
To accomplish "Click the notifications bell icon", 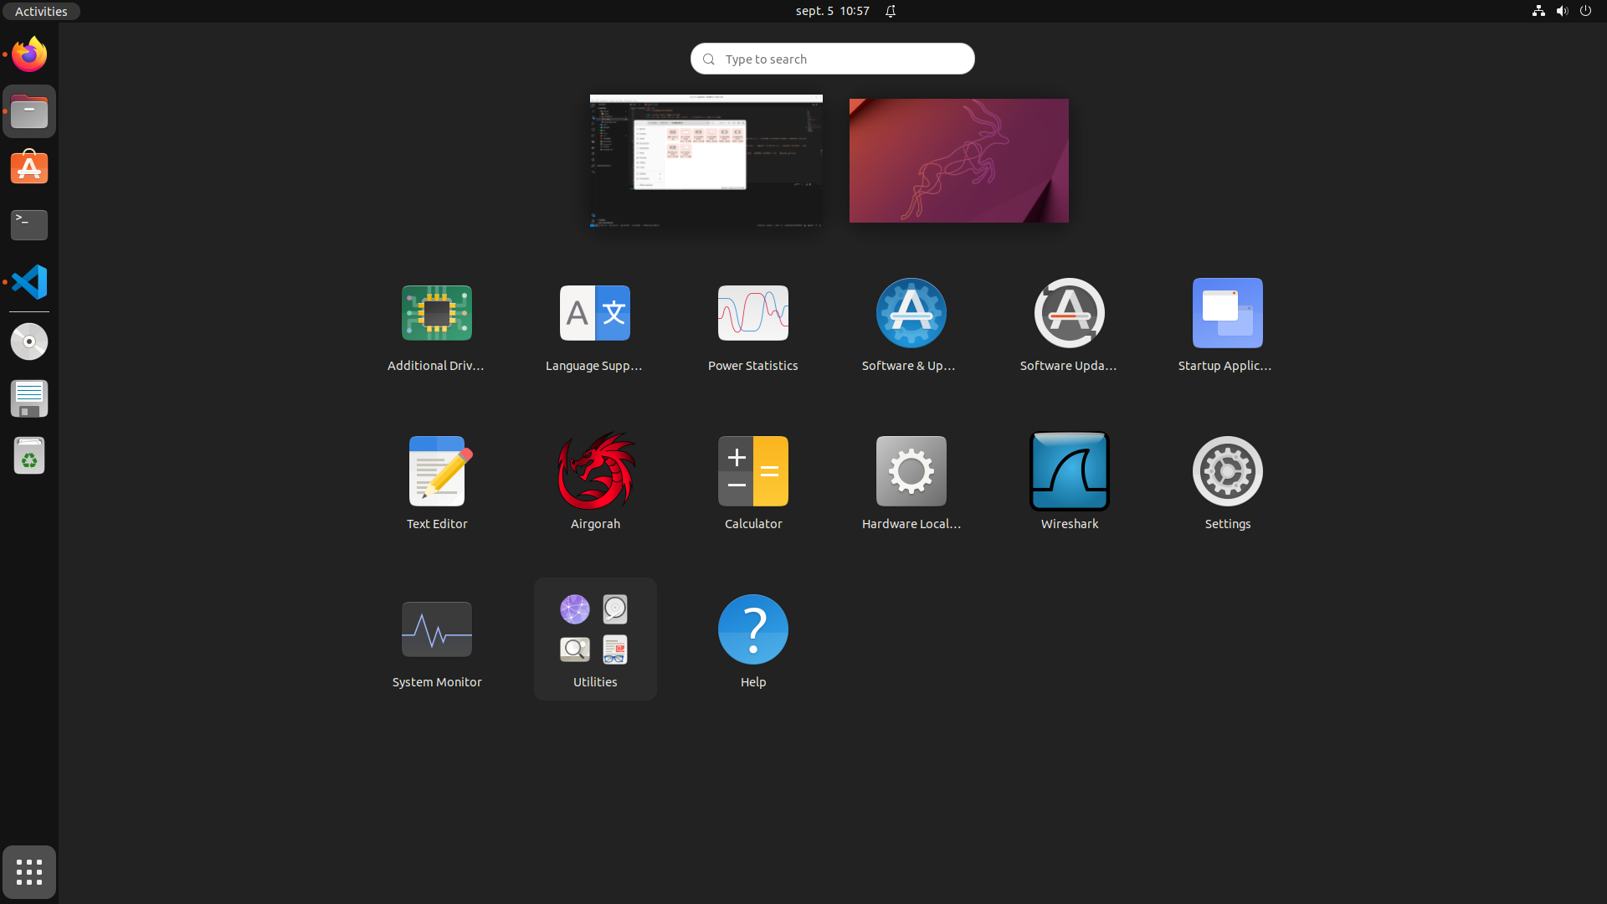I will 891,11.
